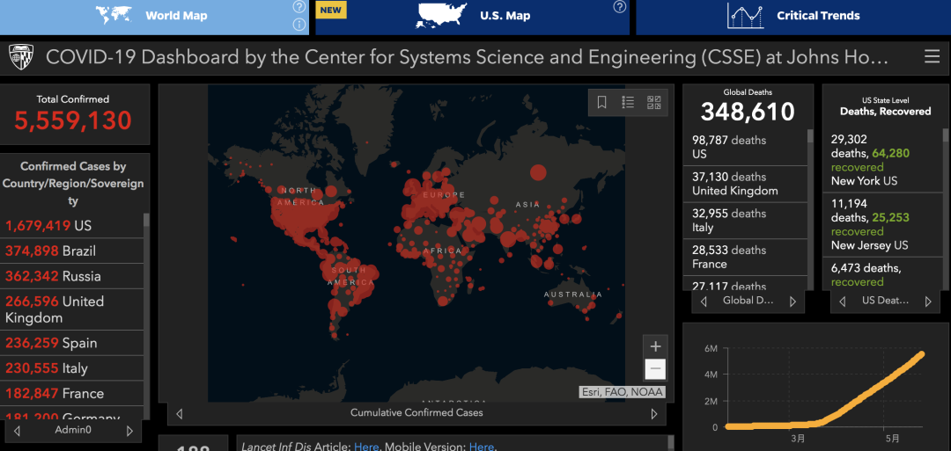This screenshot has height=451, width=951.
Task: Select Spain in confirmed cases list
Action: (x=71, y=343)
